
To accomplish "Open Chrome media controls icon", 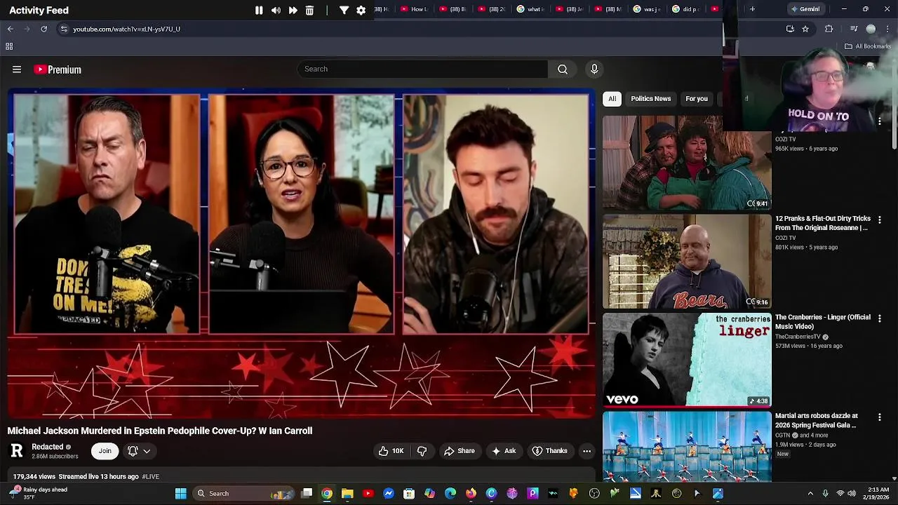I will pyautogui.click(x=853, y=29).
